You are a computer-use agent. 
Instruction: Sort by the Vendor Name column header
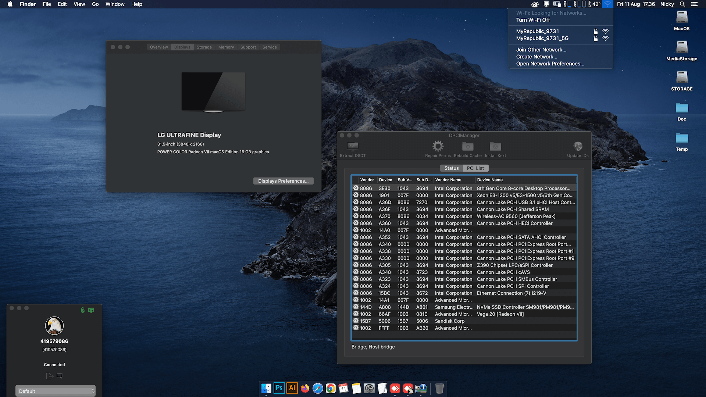(454, 180)
